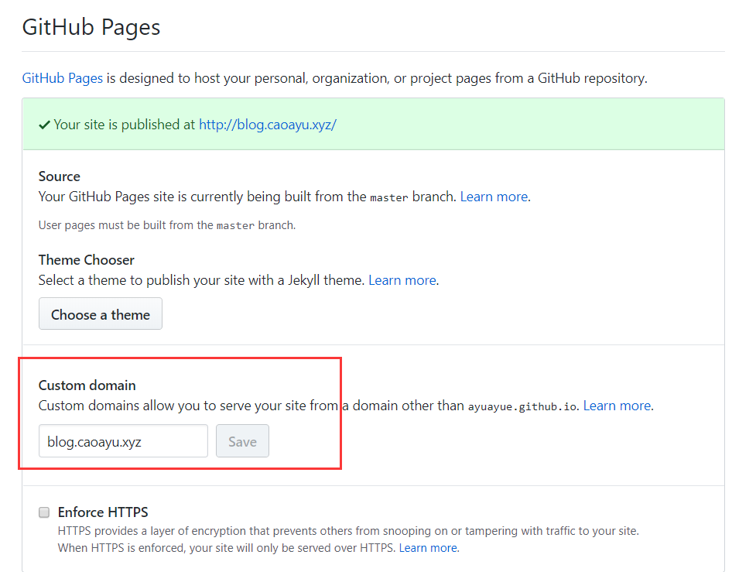The height and width of the screenshot is (572, 756).
Task: Click the Save custom domain button
Action: 242,441
